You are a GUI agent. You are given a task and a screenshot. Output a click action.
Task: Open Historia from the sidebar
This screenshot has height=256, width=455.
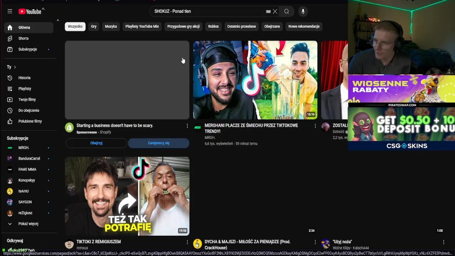pos(29,78)
